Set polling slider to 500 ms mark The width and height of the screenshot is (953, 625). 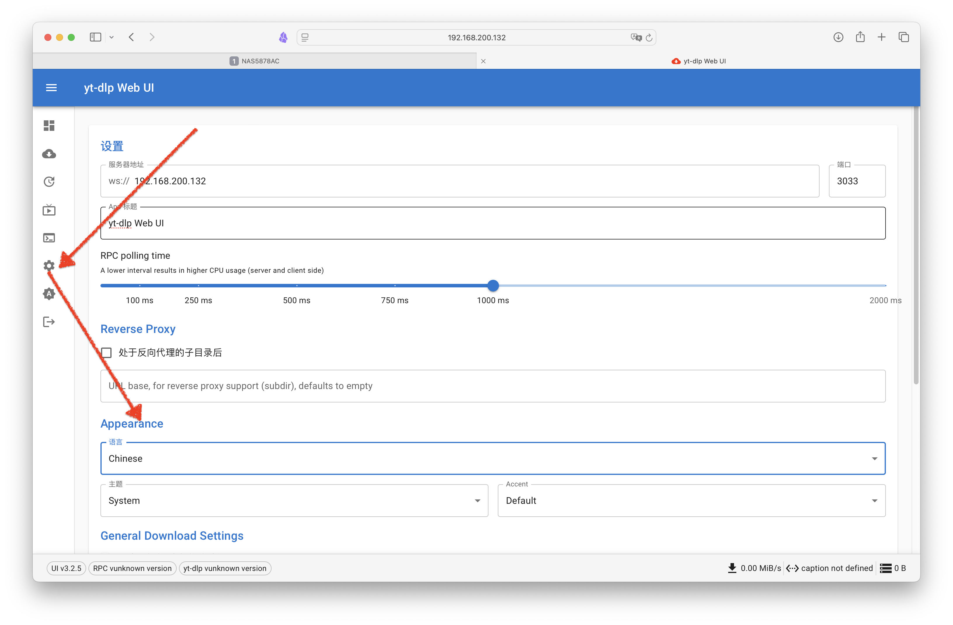click(x=297, y=286)
